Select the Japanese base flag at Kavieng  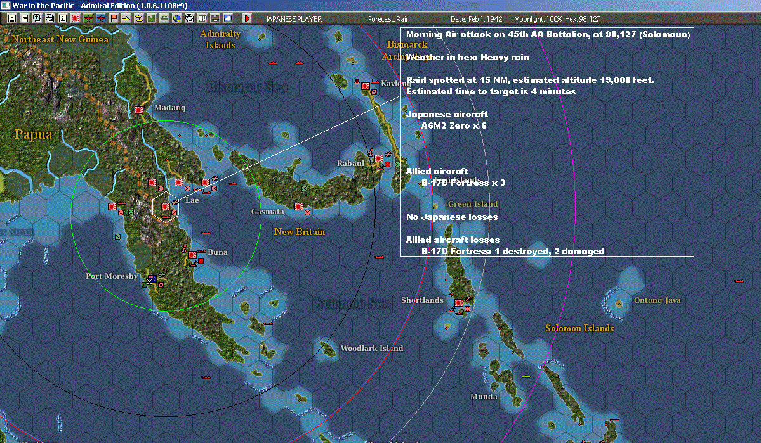366,86
